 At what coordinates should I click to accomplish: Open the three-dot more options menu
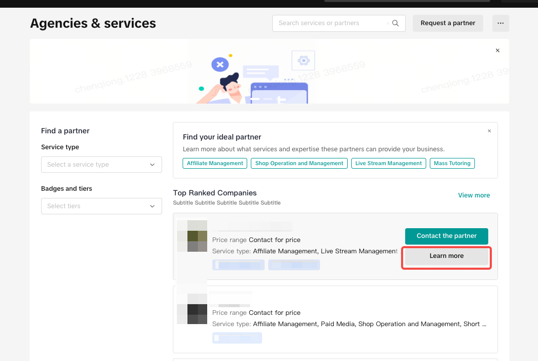point(501,23)
